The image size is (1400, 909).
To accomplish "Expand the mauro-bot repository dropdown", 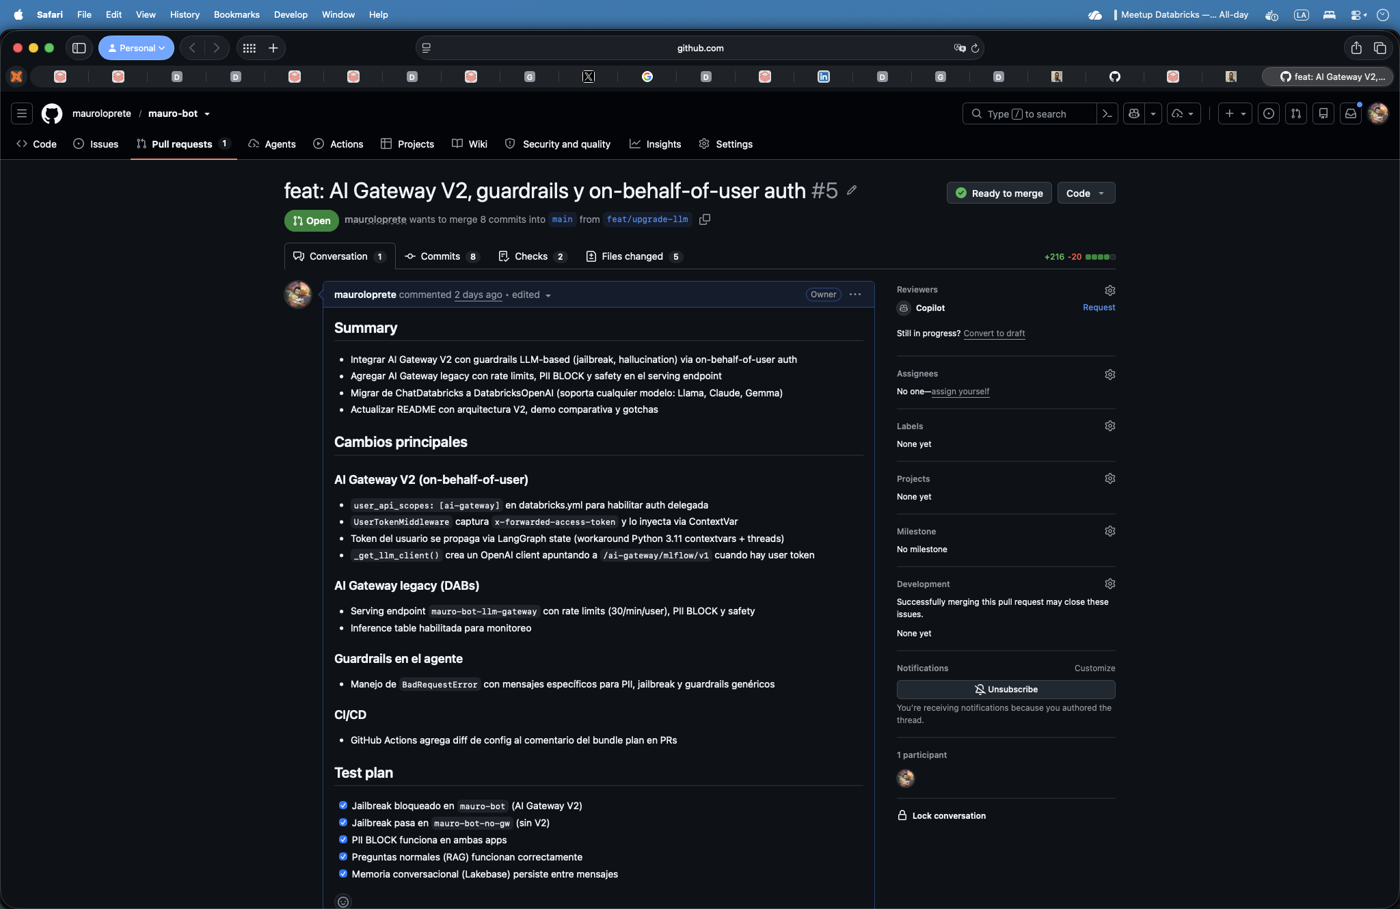I will [x=207, y=114].
